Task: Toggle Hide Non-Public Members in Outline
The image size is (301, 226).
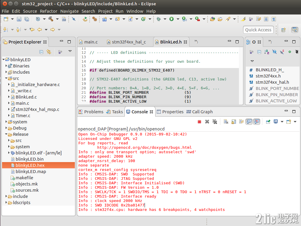Action: tap(290, 52)
